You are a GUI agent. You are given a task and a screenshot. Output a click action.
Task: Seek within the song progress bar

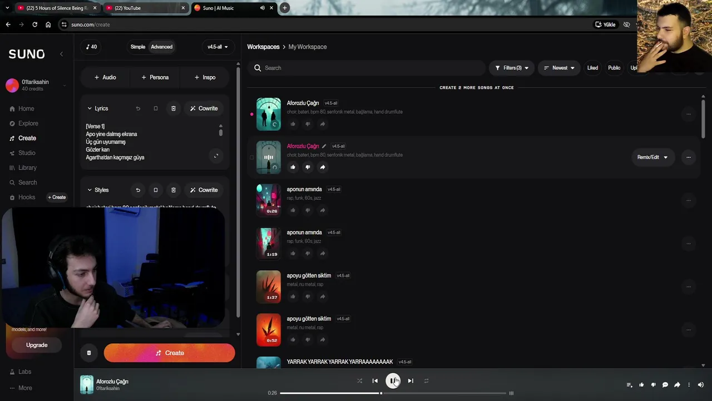coord(394,393)
